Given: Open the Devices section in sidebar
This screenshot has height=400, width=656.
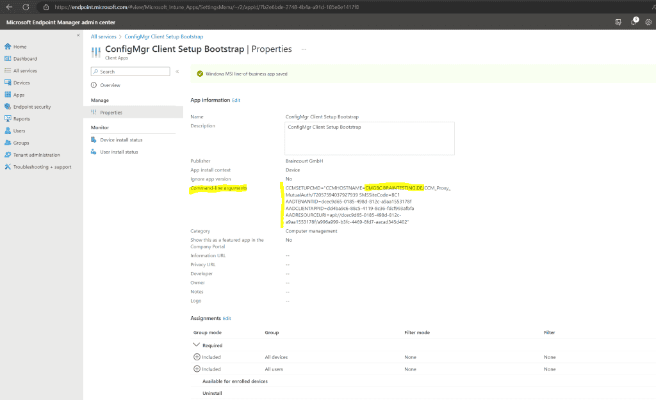Looking at the screenshot, I should tap(22, 82).
